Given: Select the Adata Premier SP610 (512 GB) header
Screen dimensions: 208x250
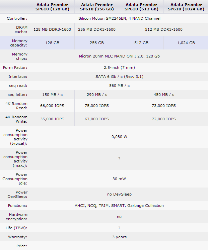Looking at the screenshot, I should 141,7.
